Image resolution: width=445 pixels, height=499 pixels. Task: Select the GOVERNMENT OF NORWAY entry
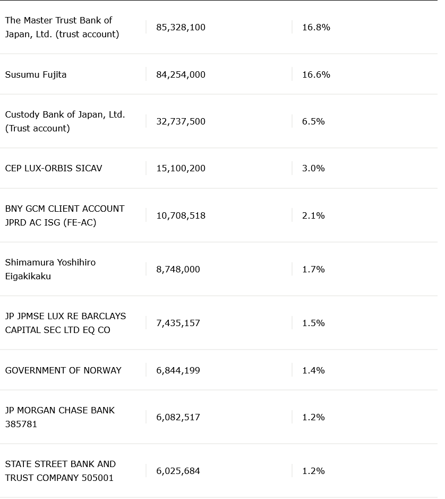tap(63, 370)
